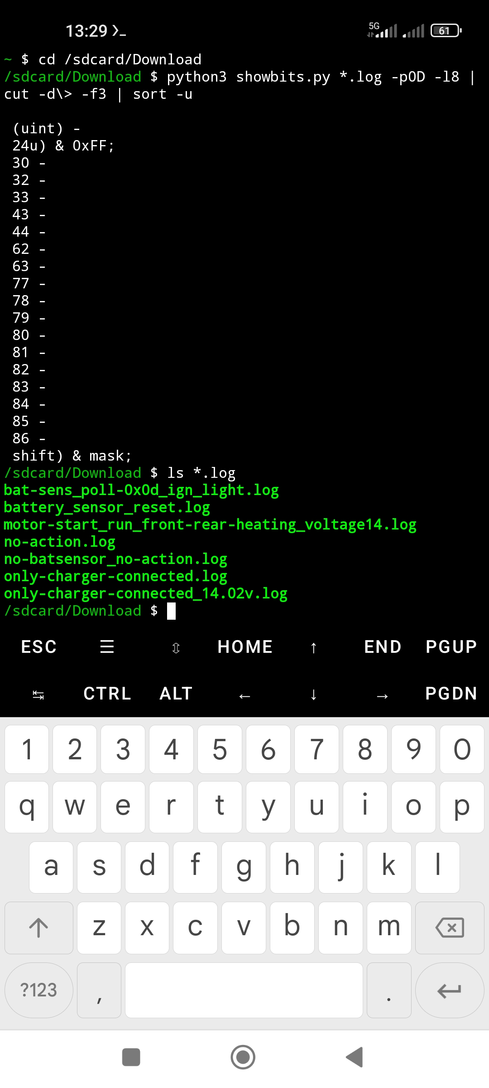489x1088 pixels.
Task: Toggle the ALT modifier key
Action: [176, 694]
